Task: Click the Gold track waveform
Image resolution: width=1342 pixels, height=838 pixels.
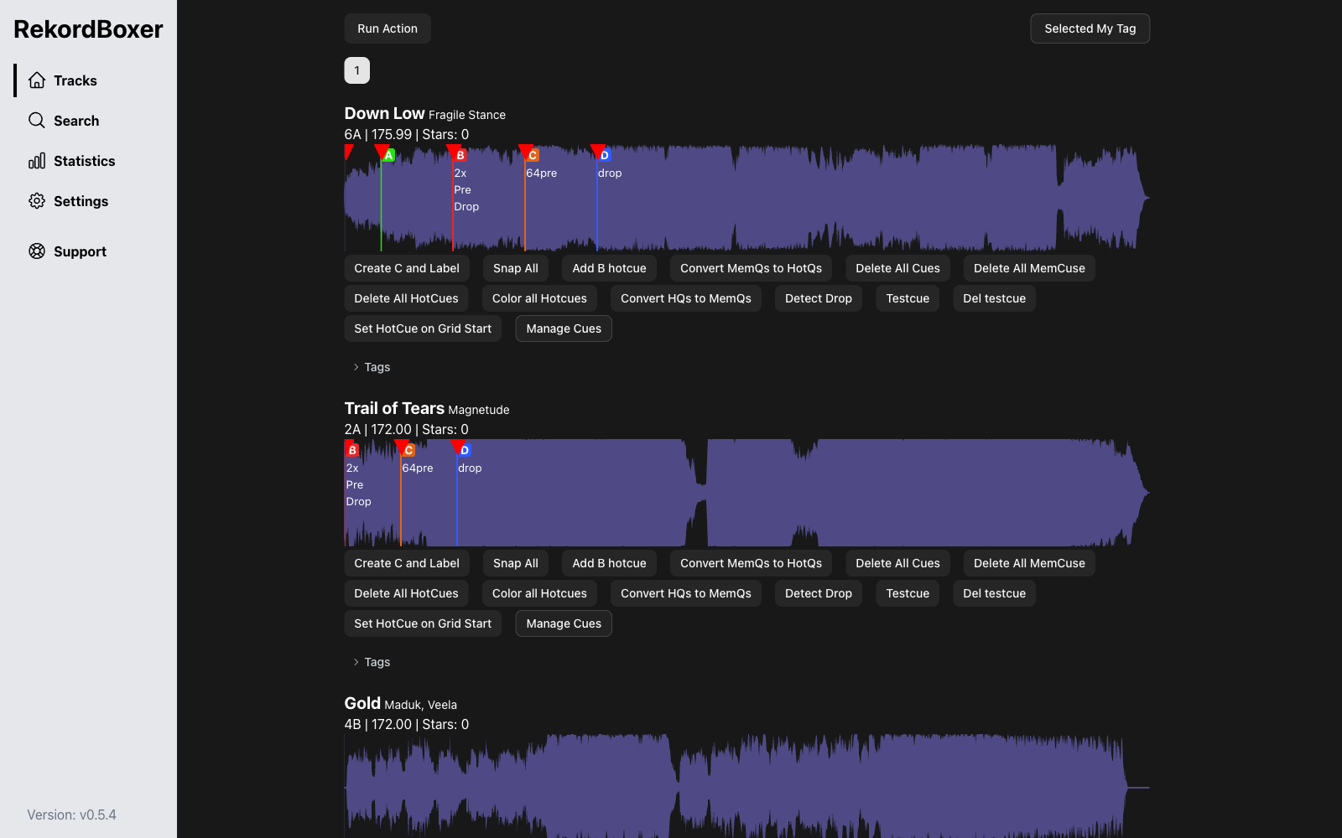Action: pos(746,786)
